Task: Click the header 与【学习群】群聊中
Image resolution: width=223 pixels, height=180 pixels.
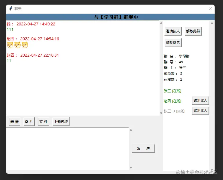Action: (116, 17)
